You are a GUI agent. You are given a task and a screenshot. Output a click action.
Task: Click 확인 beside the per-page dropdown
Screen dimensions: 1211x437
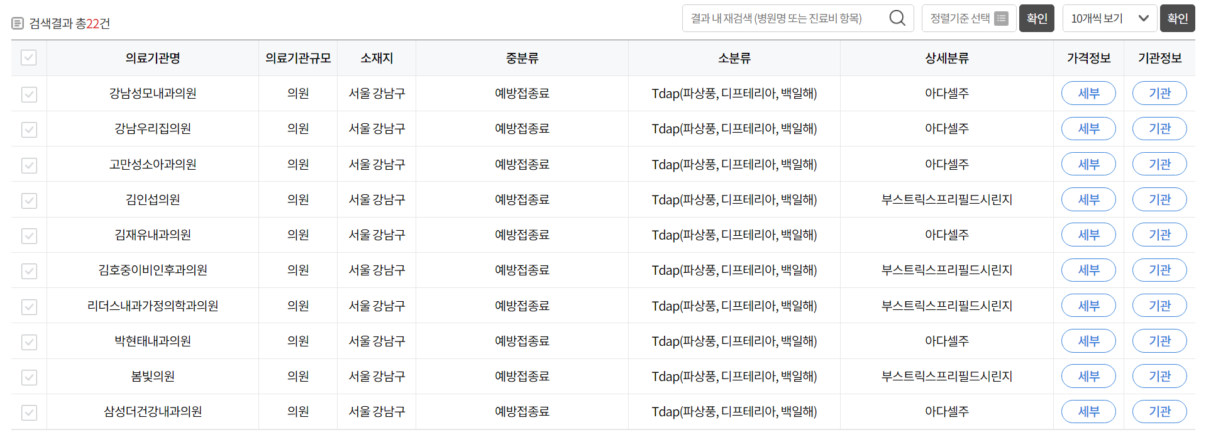coord(1178,18)
